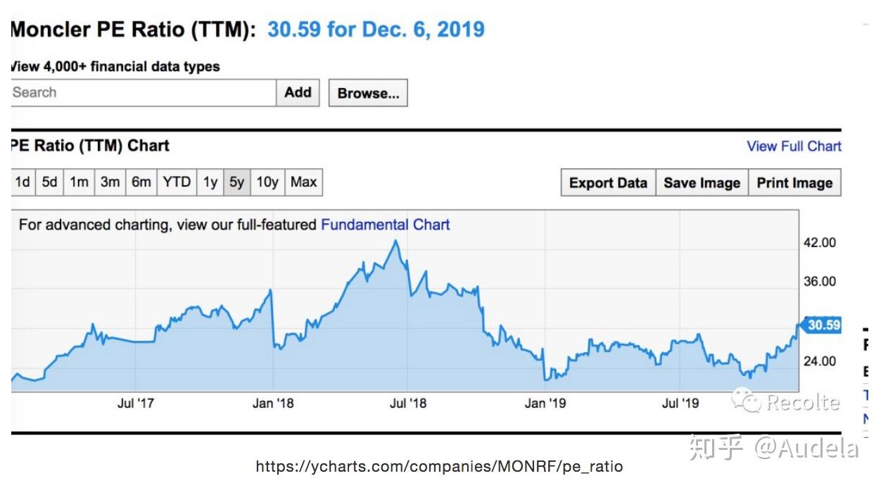Select the 5d time range
Image resolution: width=881 pixels, height=483 pixels.
click(49, 182)
